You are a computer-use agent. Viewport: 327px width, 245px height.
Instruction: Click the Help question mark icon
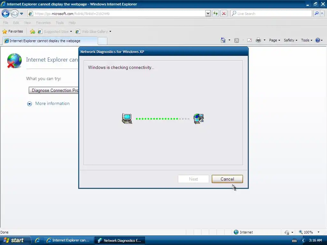tap(318, 40)
